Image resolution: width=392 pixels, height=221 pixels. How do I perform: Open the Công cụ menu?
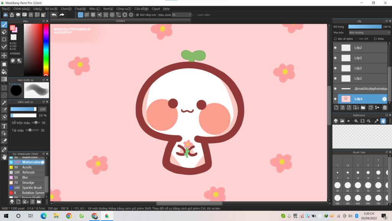coord(124,9)
